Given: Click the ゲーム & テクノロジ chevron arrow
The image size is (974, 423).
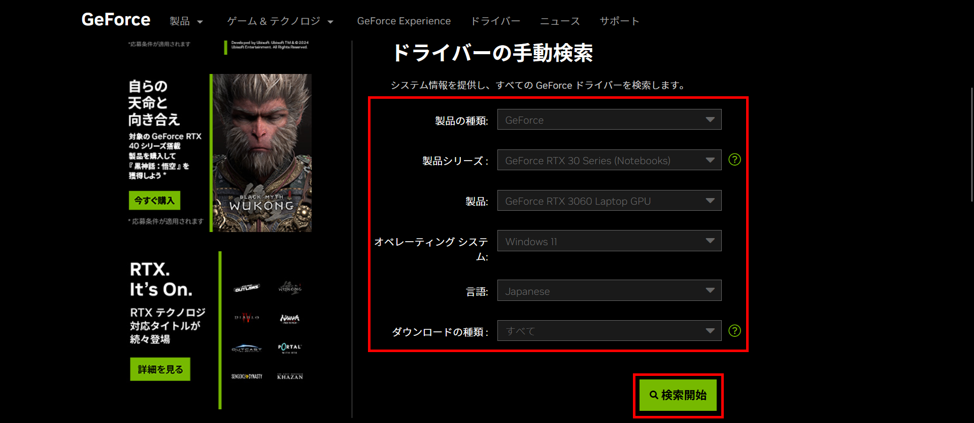Looking at the screenshot, I should point(330,22).
